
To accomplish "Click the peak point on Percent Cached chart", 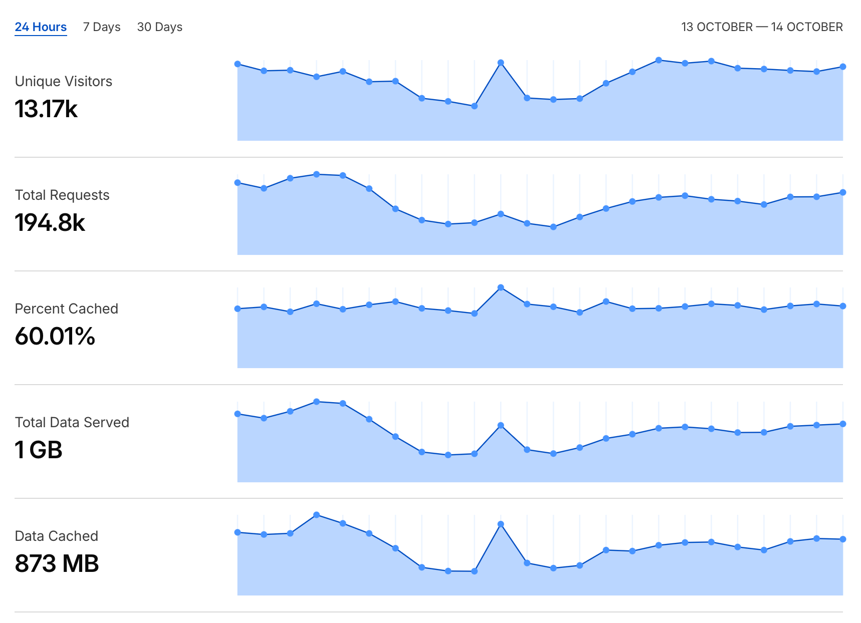I will tap(501, 287).
